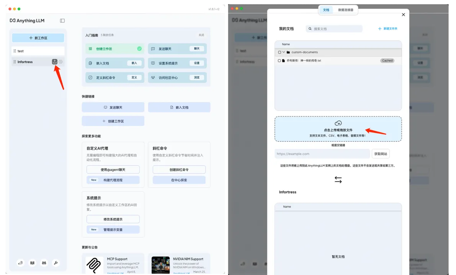Click the 获取网站 button
Image resolution: width=456 pixels, height=275 pixels.
381,154
